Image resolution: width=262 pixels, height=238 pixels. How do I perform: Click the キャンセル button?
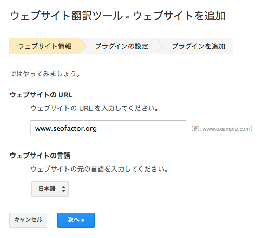(x=28, y=220)
